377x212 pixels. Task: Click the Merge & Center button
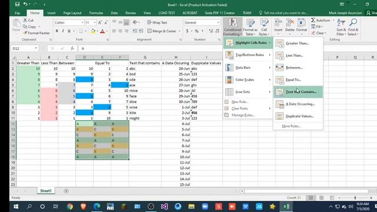162,31
